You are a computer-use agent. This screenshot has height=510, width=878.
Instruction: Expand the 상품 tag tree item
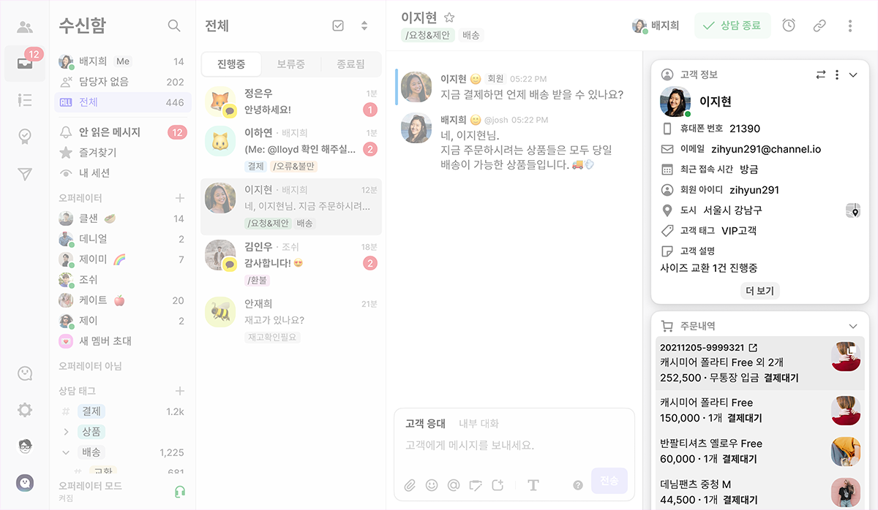click(66, 432)
